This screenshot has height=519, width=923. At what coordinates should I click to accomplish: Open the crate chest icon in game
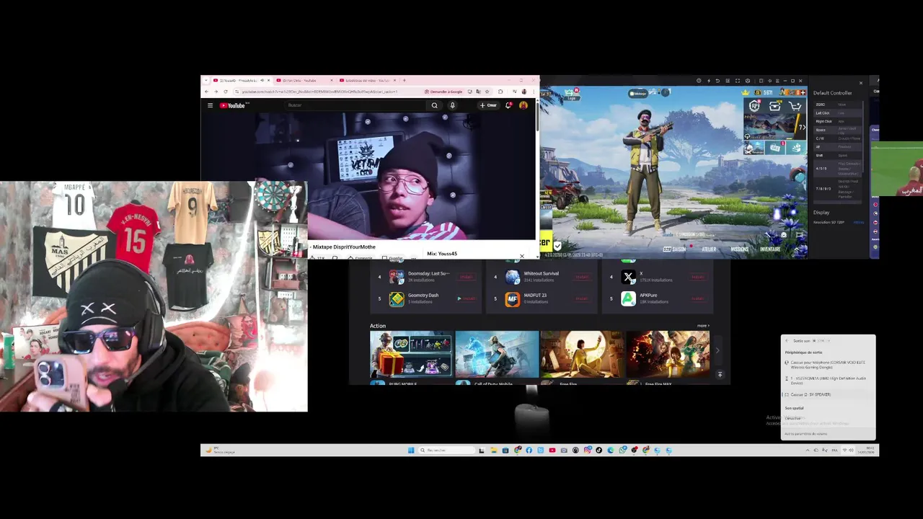tap(774, 106)
